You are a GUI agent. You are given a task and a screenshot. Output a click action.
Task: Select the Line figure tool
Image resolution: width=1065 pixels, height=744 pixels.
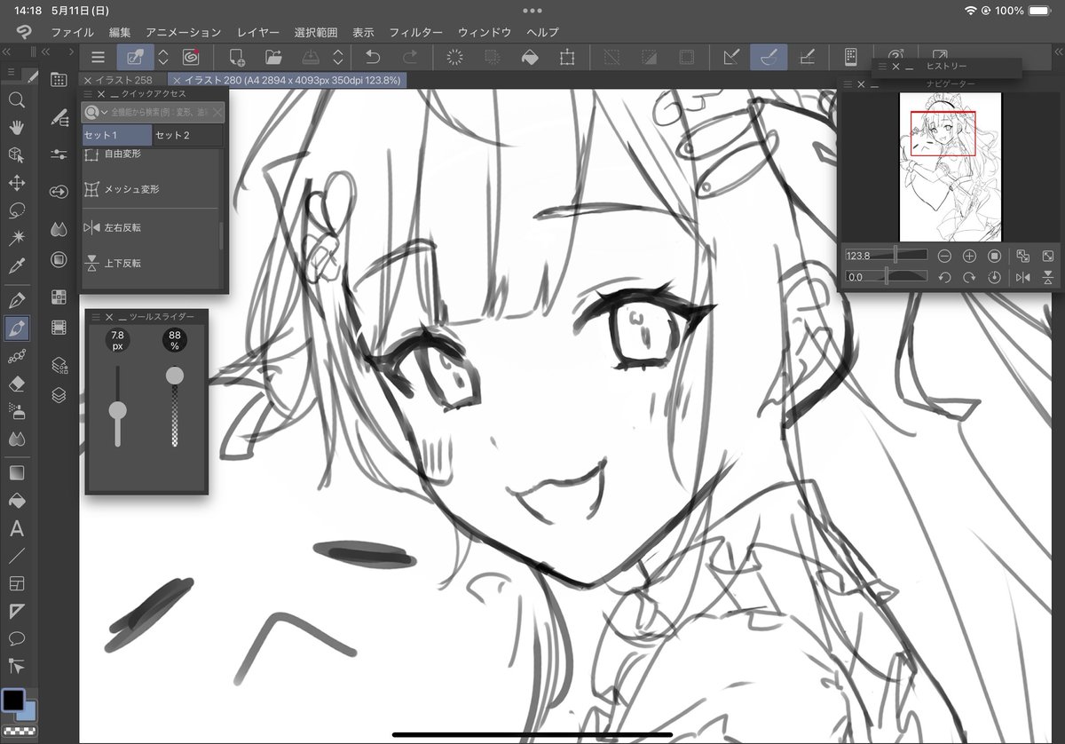pyautogui.click(x=16, y=557)
